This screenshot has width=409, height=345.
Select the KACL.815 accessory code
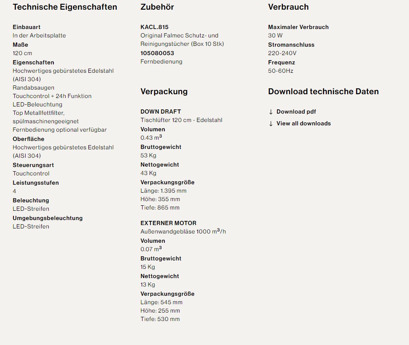point(154,27)
